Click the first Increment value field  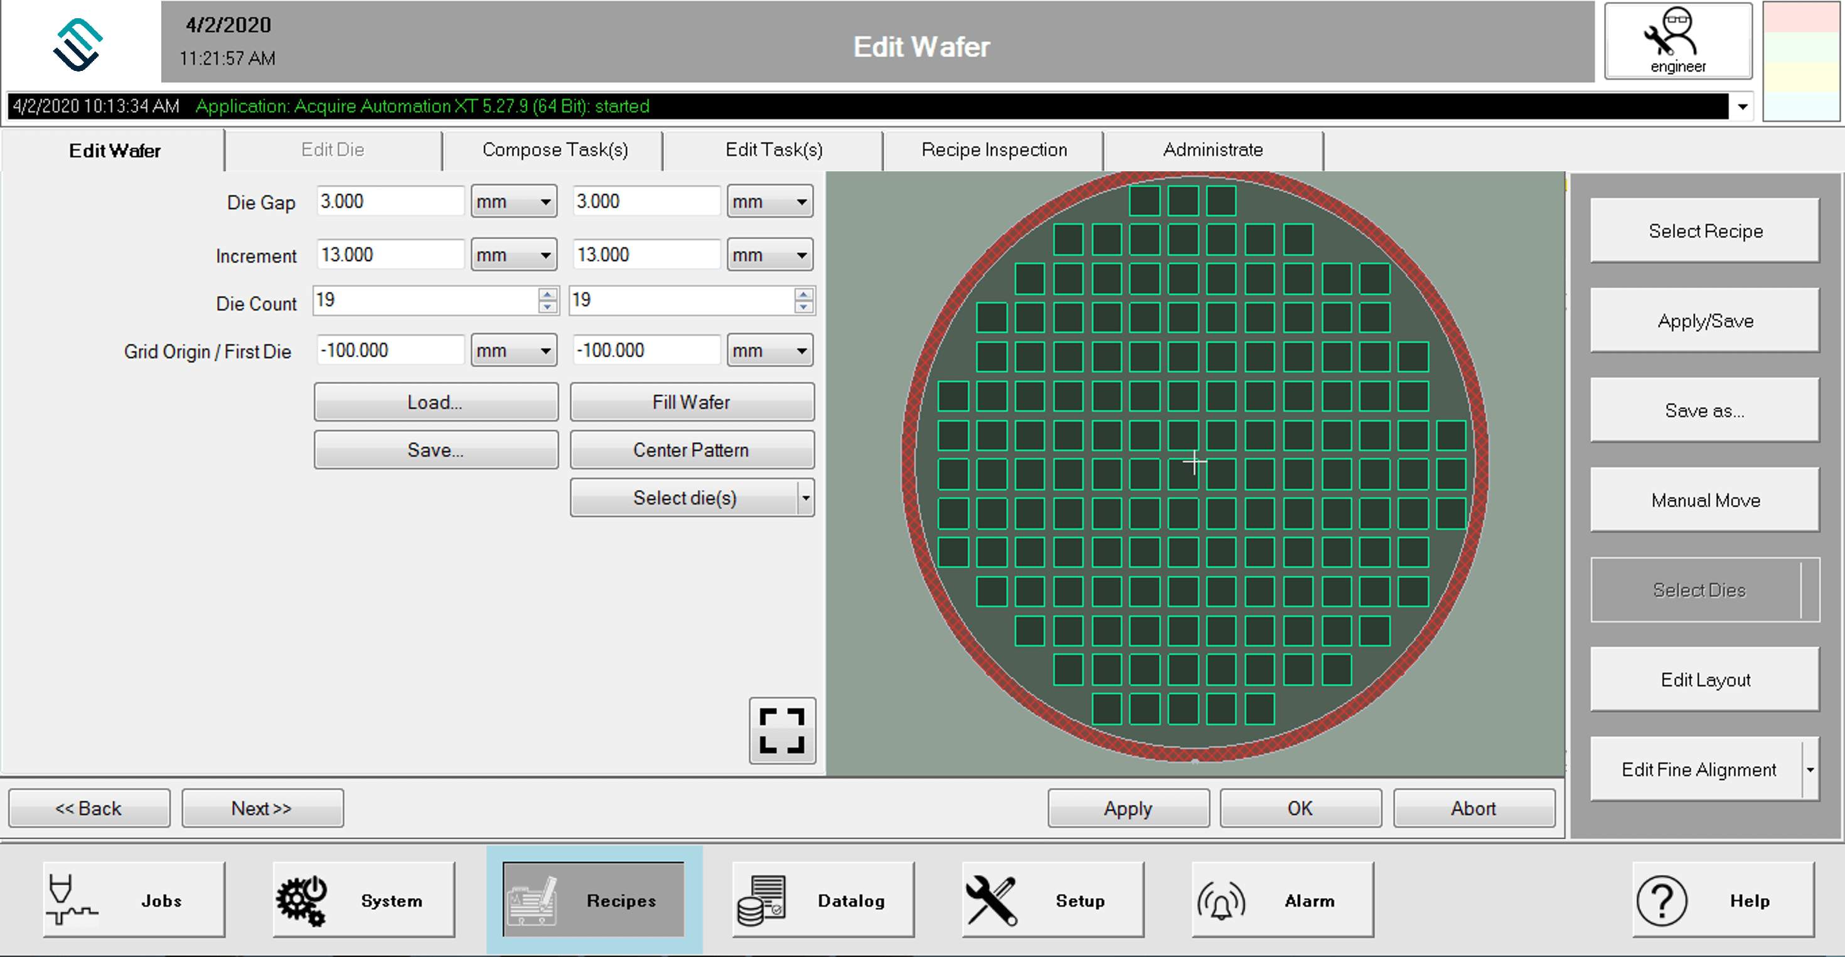click(390, 255)
